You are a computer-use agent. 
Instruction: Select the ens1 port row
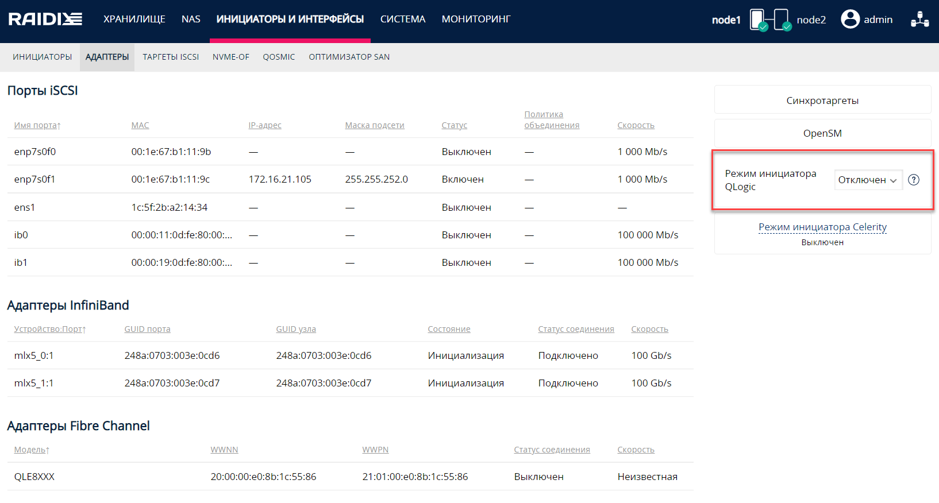click(351, 207)
